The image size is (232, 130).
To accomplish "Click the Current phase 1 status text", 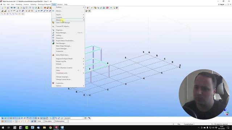I will click(189, 124).
